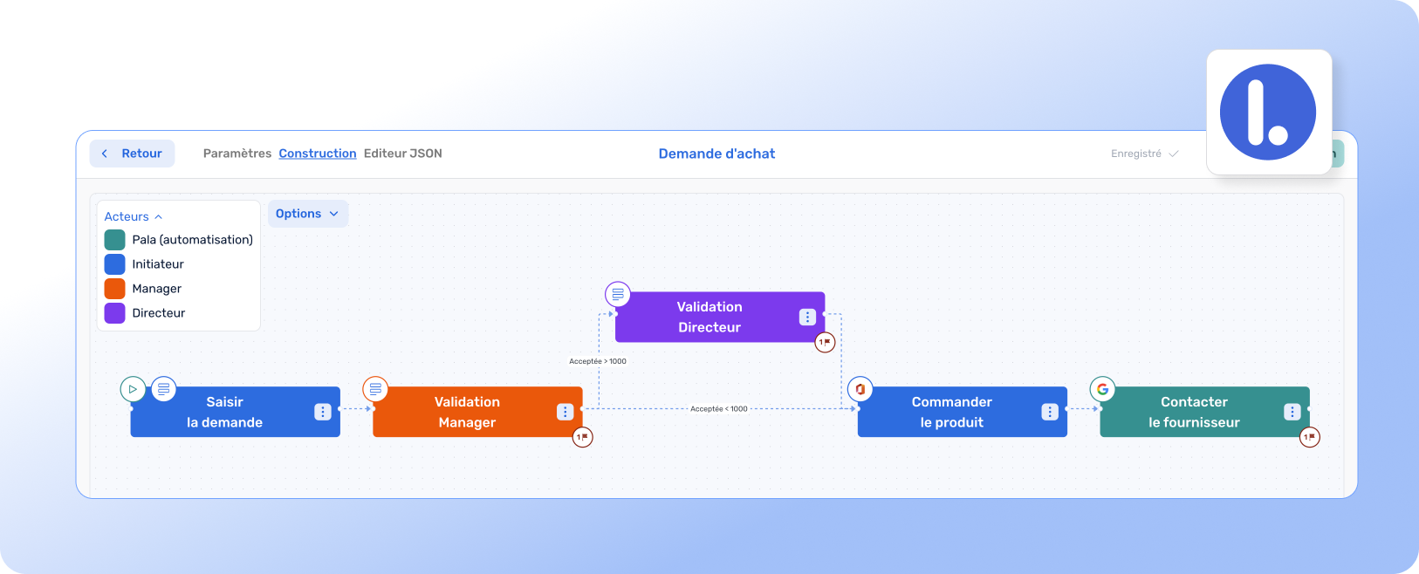The height and width of the screenshot is (574, 1419).
Task: Click the Acceptée < 1000 connection label
Action: coord(719,408)
